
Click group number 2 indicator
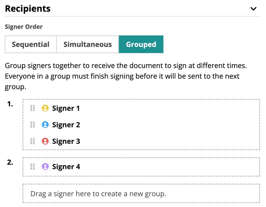click(x=10, y=163)
